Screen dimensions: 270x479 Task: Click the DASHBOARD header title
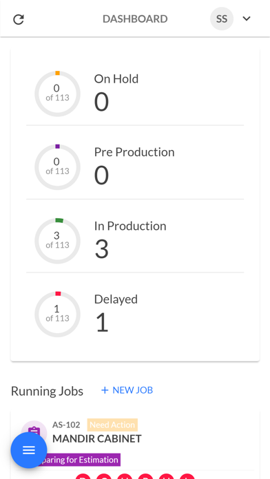135,19
